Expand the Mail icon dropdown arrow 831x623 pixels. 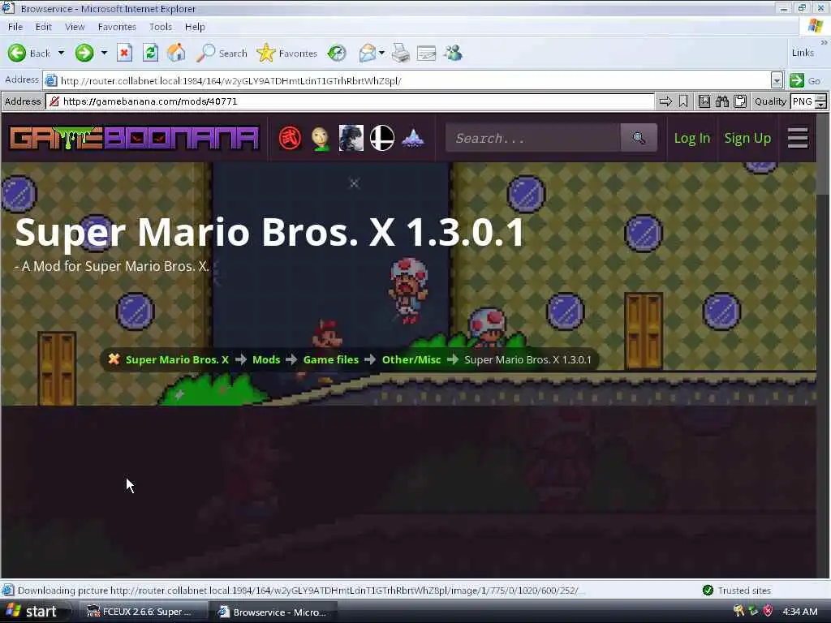381,53
